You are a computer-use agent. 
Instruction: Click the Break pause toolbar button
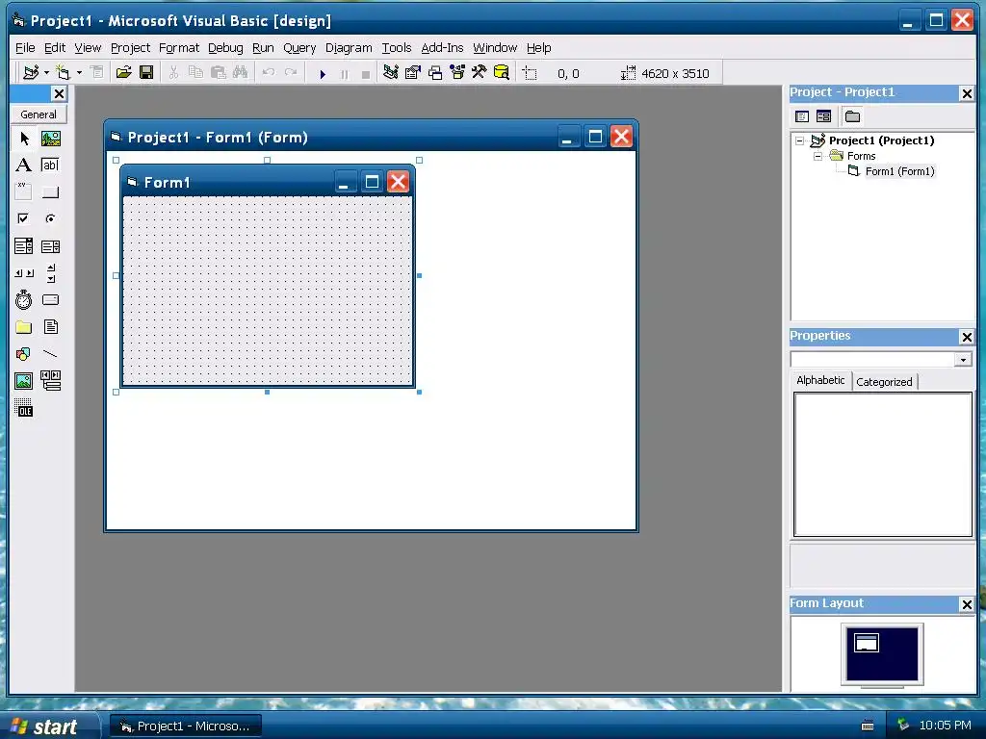tap(345, 74)
